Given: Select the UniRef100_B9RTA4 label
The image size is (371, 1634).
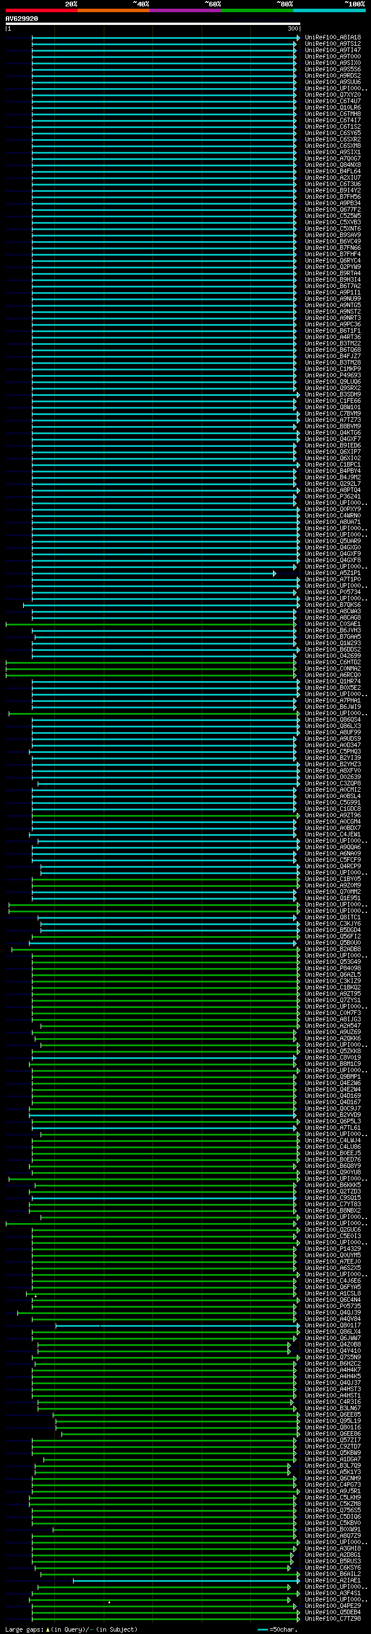Looking at the screenshot, I should (333, 274).
